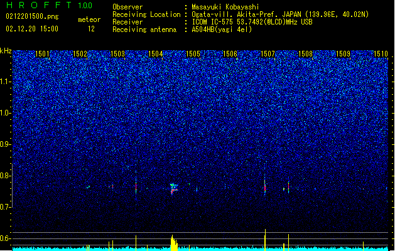This screenshot has height=251, width=395.
Task: Click the 1501 time marker
Action: pos(42,54)
